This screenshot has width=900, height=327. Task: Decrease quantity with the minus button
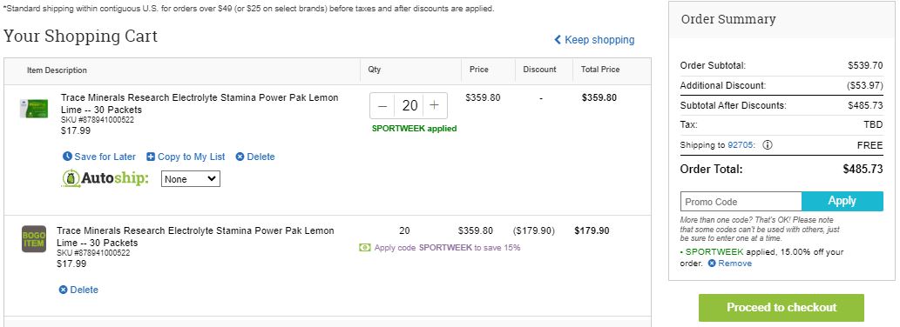point(382,105)
